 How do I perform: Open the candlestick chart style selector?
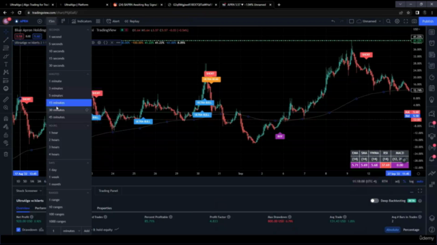tap(63, 21)
